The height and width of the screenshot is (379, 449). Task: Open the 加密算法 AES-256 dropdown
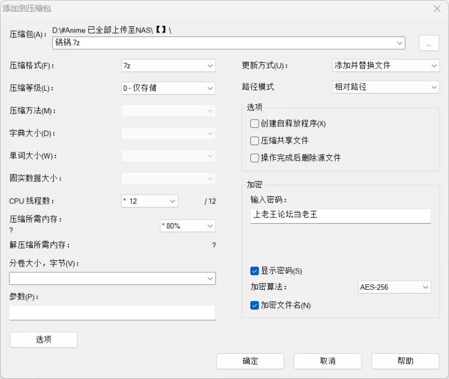pos(395,287)
